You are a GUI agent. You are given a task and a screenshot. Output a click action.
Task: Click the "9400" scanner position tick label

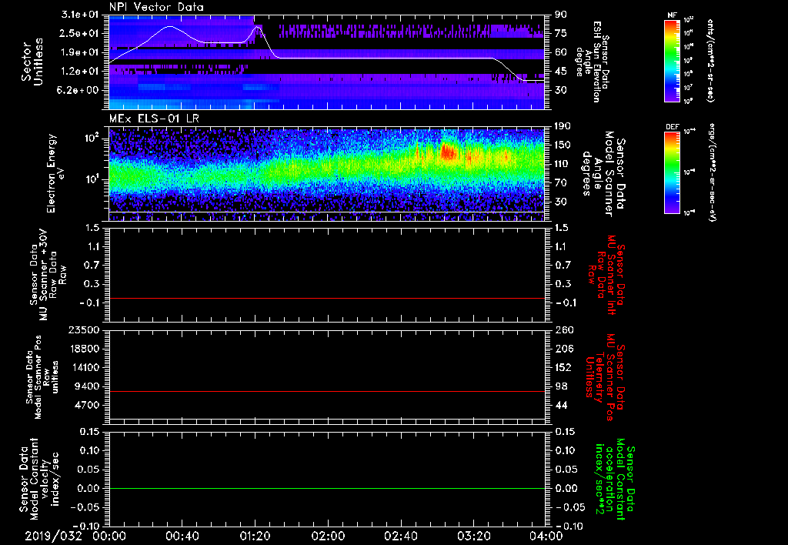click(88, 386)
